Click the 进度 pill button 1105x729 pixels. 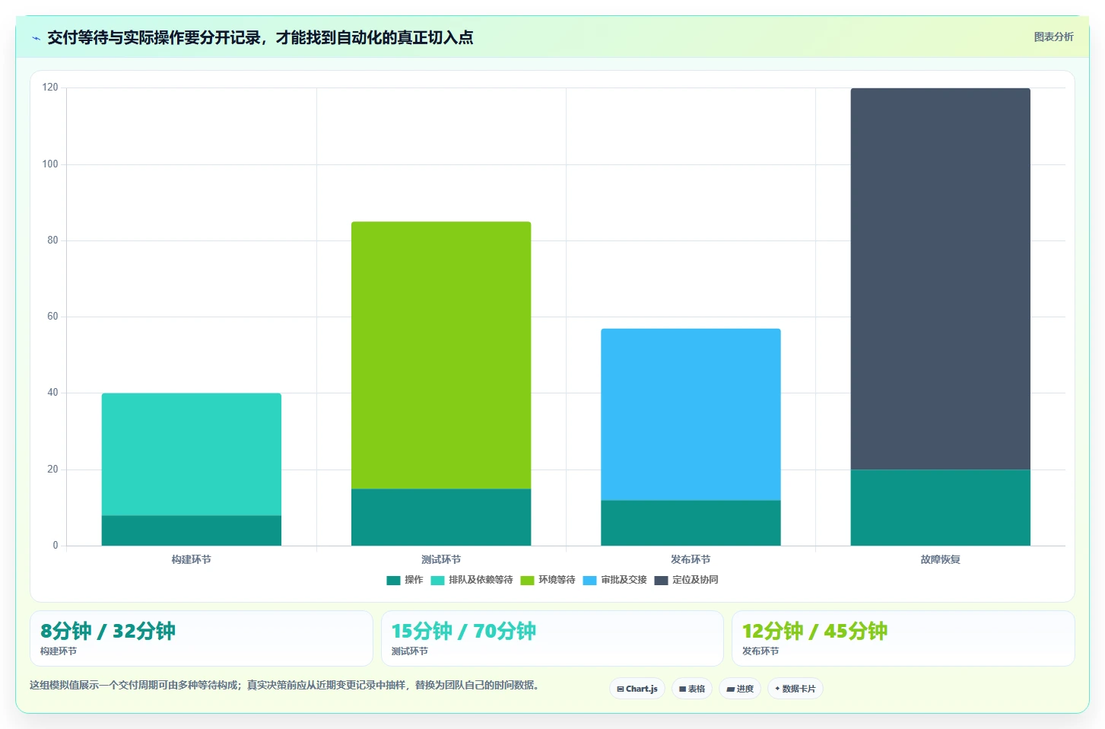(740, 689)
